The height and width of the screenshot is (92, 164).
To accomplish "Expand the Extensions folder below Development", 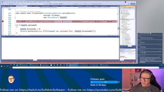I will [x=121, y=22].
